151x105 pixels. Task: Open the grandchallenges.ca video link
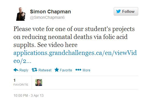[x=75, y=53]
